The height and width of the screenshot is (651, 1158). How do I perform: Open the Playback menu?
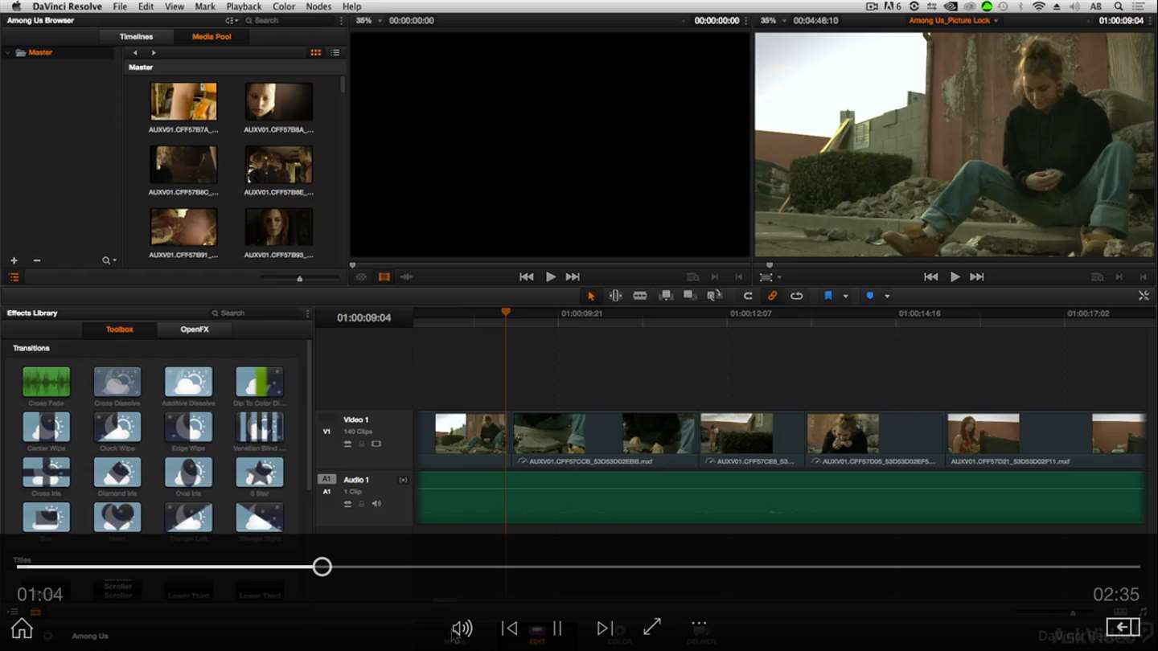coord(244,6)
